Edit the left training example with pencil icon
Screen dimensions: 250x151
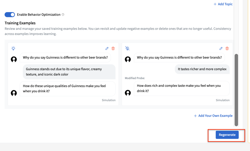[x=107, y=48]
